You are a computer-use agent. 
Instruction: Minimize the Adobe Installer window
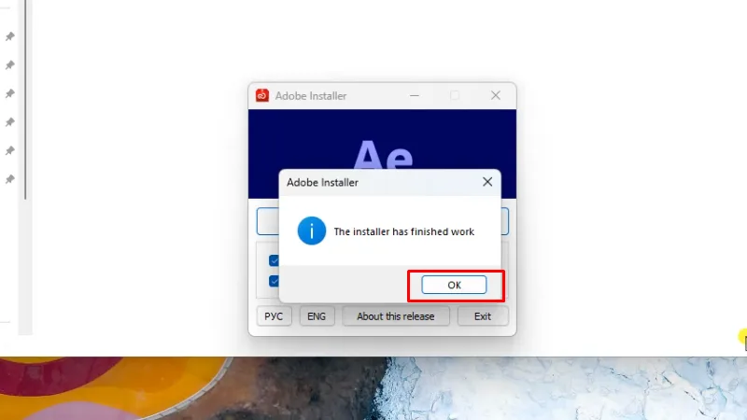coord(415,96)
